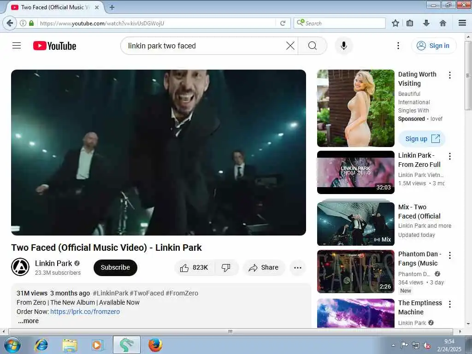Click the #TwoFaced hashtag
472x354 pixels.
pos(147,293)
